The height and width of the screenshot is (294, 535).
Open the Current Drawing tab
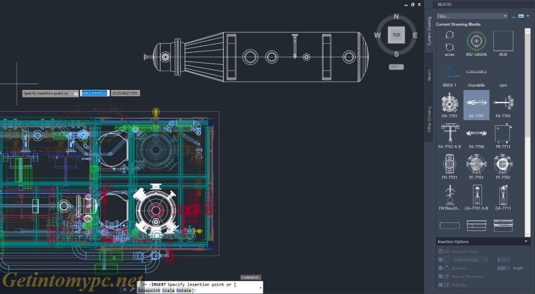click(x=429, y=31)
